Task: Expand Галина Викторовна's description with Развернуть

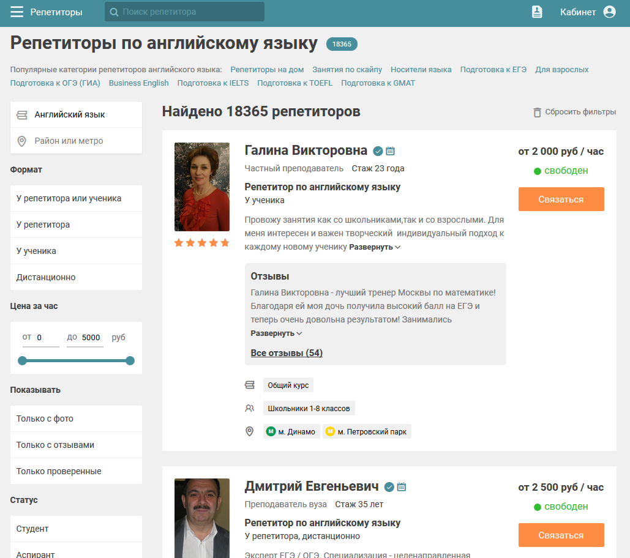Action: click(375, 247)
